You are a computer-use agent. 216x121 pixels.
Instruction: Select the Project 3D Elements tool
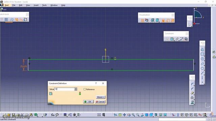pyautogui.click(x=192, y=102)
